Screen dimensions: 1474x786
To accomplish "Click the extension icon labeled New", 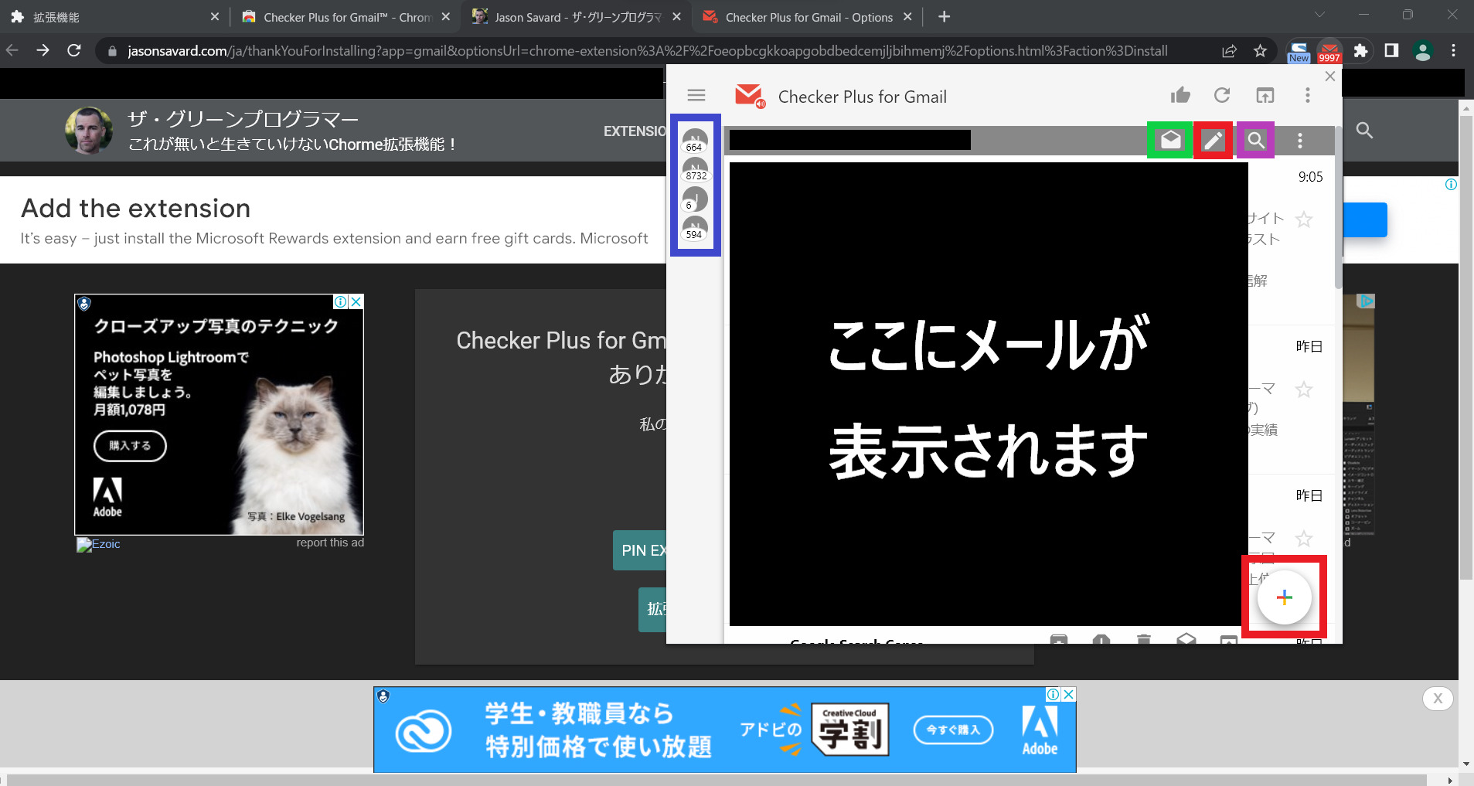I will point(1299,51).
